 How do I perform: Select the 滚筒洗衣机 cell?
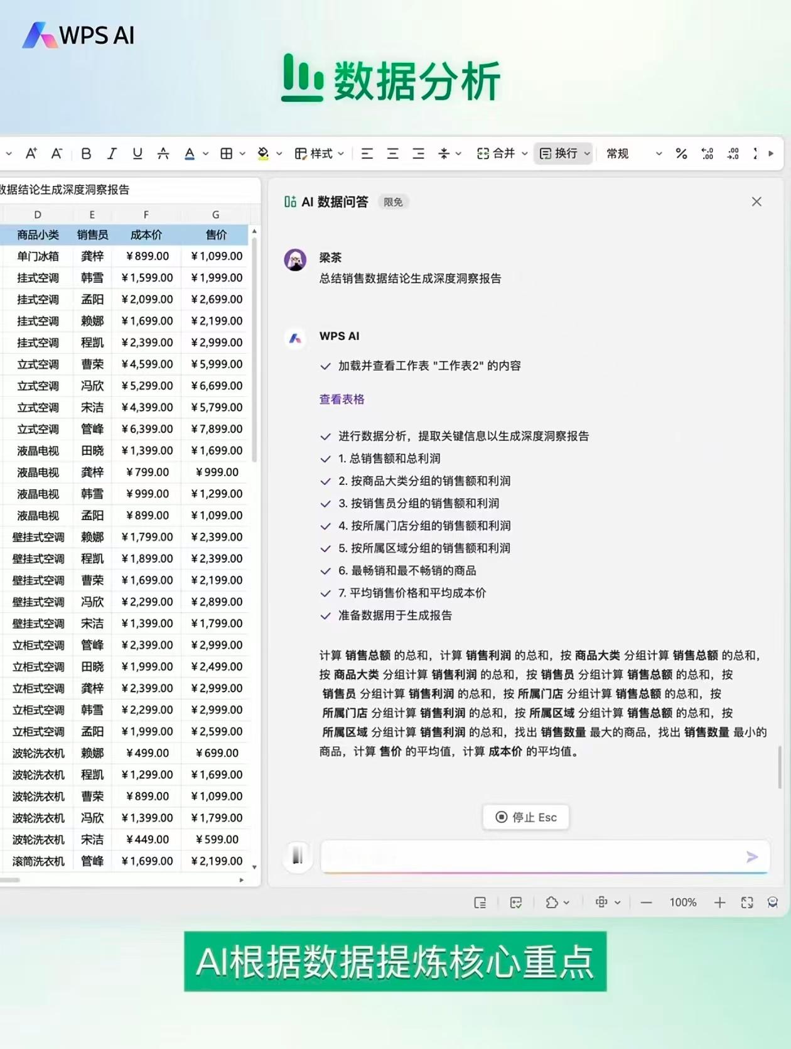38,861
